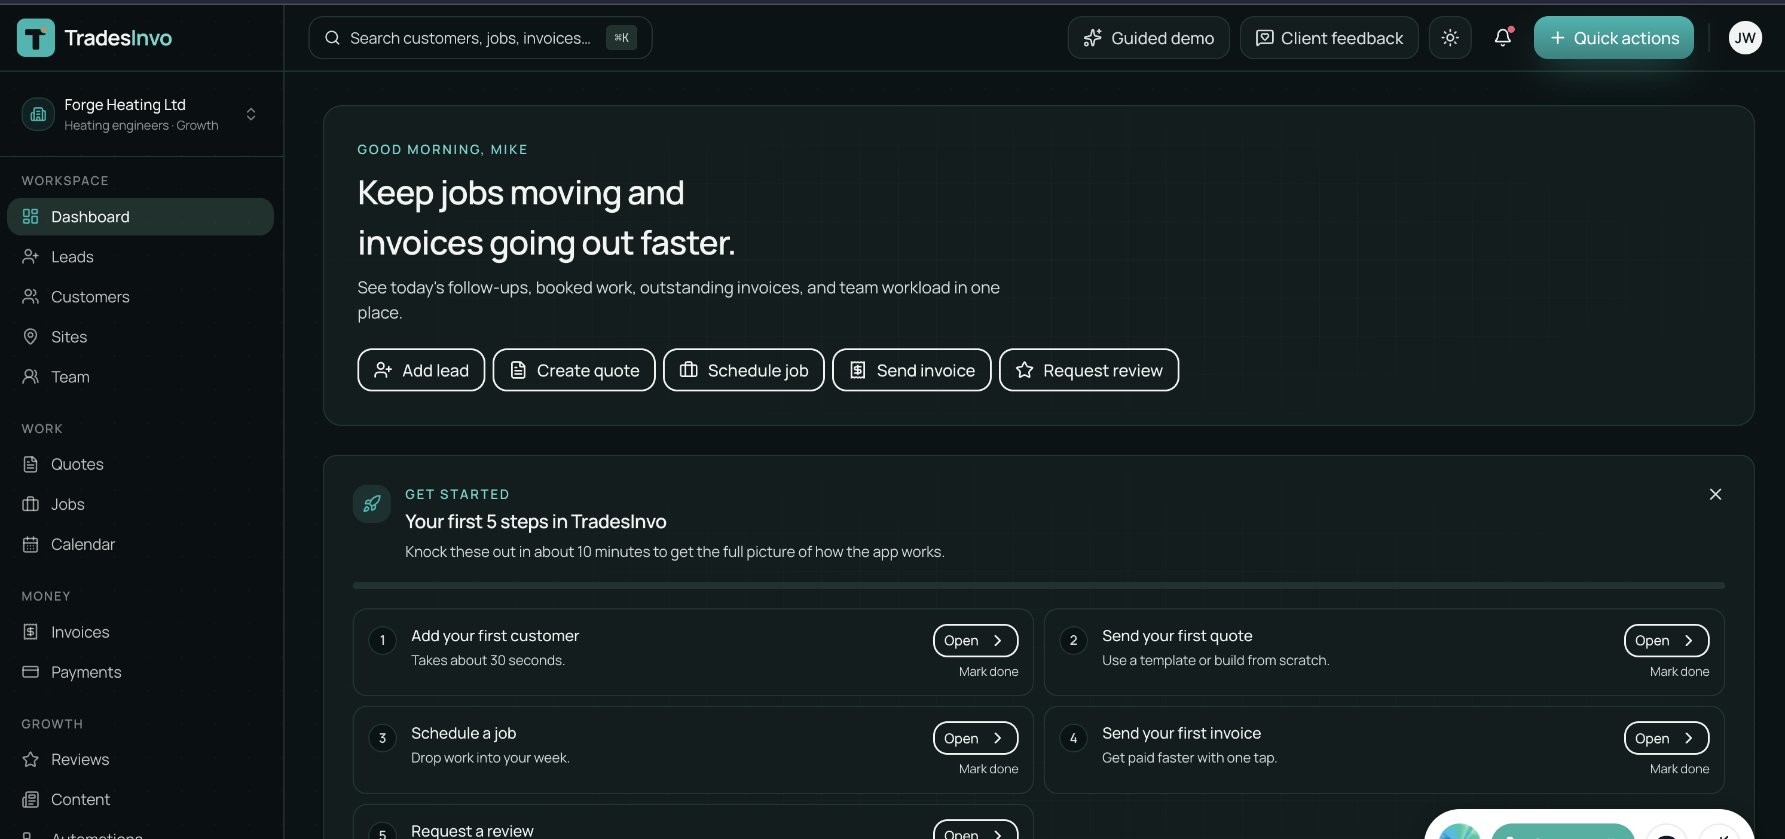The image size is (1785, 839).
Task: Open Reviews under Growth
Action: click(140, 760)
